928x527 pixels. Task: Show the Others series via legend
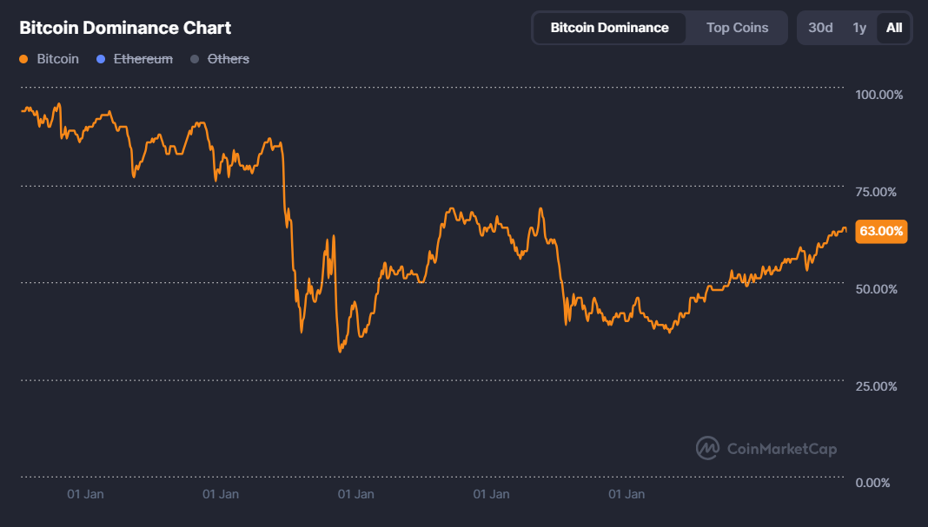[x=228, y=59]
